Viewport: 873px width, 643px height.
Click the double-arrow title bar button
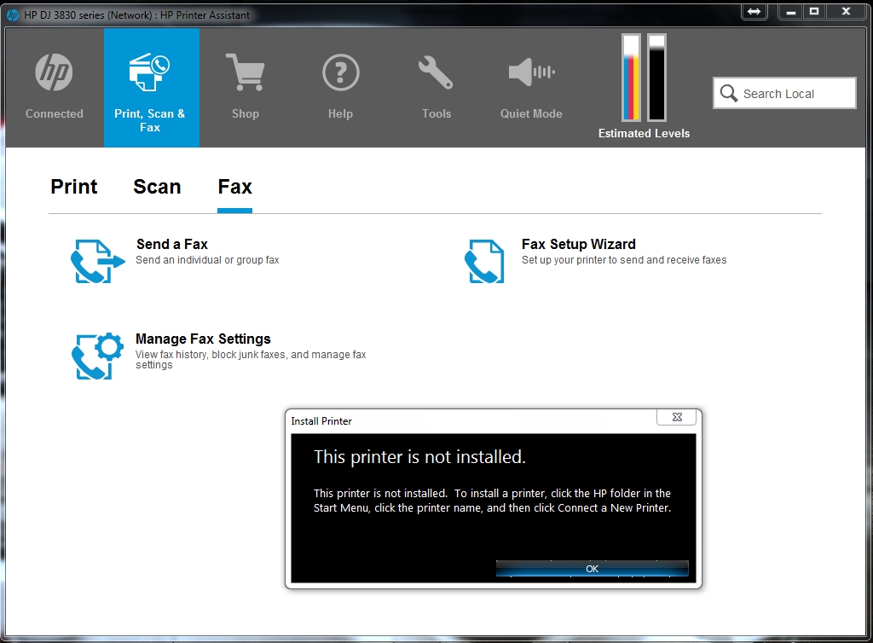click(x=754, y=11)
